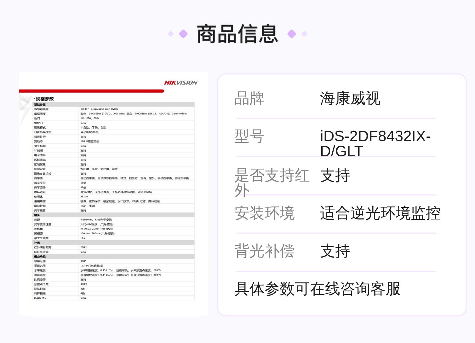The height and width of the screenshot is (343, 475).
Task: Click the '光学变倍' row label
Action: tap(40, 187)
